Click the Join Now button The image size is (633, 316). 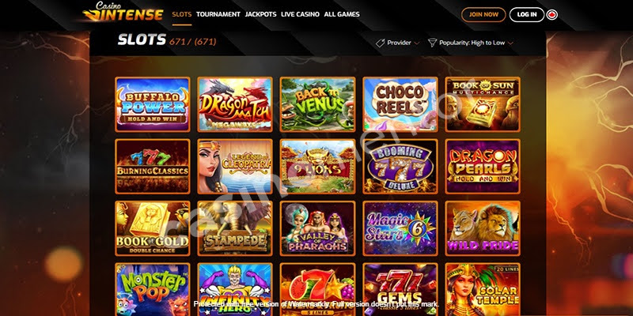[483, 14]
